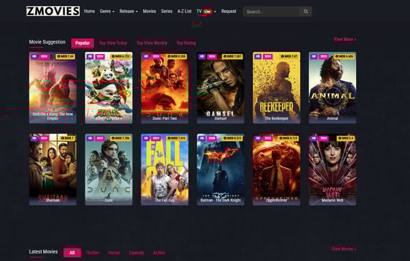Click the IMDB badge on Dune: Part Two
This screenshot has height=261, width=410.
(176, 57)
